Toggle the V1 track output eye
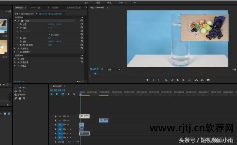237x145 pixels. point(68,125)
